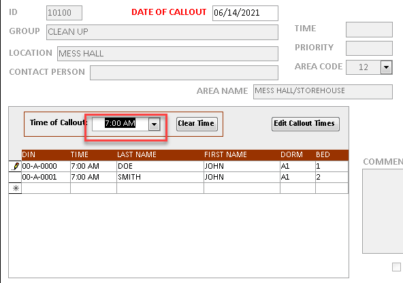Click the AREA CODE value 12
403x283 pixels.
point(363,67)
